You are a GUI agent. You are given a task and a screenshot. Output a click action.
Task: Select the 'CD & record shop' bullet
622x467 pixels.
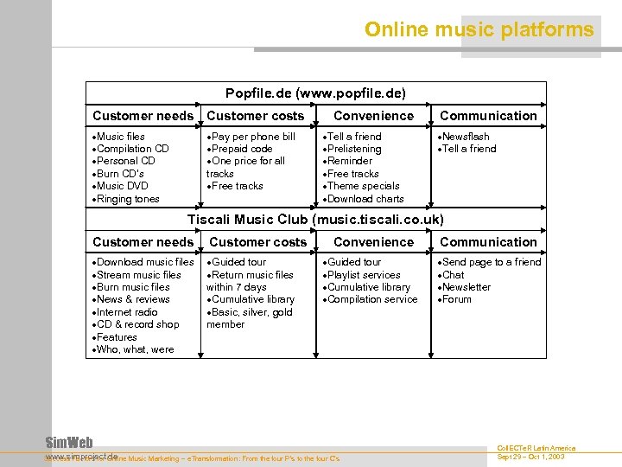pos(136,324)
